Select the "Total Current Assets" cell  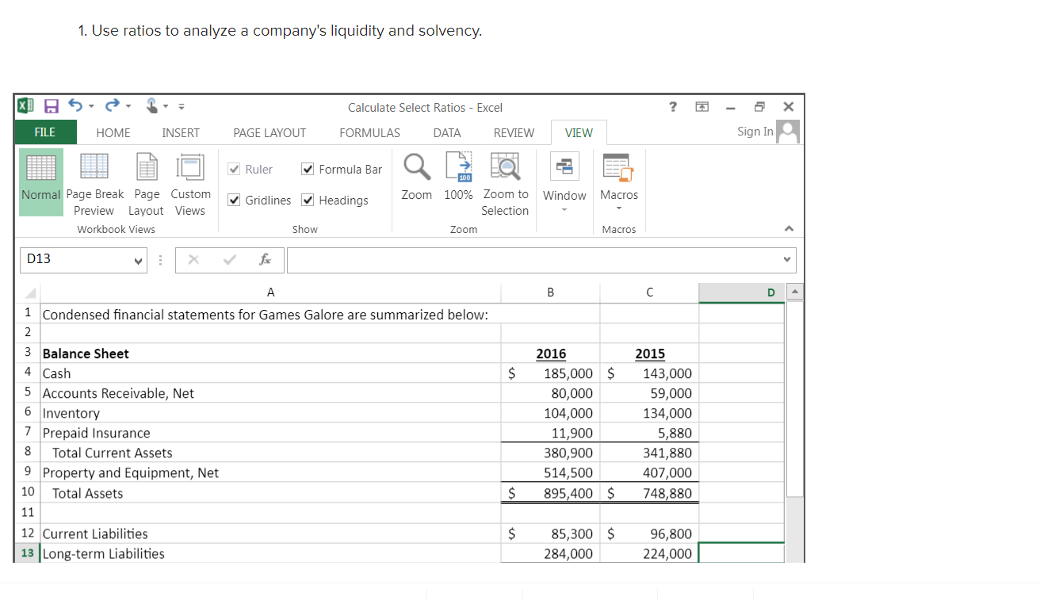pos(270,453)
